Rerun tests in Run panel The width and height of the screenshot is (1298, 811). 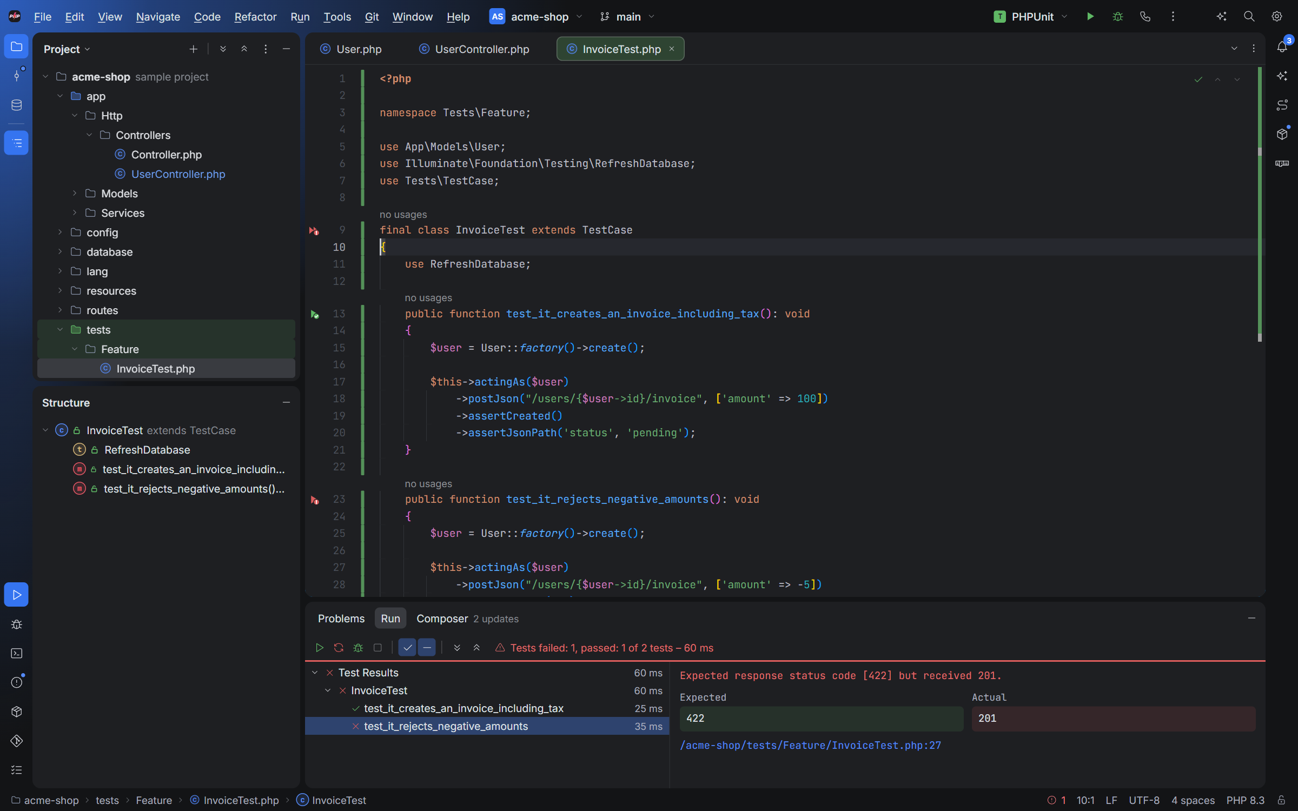coord(319,648)
